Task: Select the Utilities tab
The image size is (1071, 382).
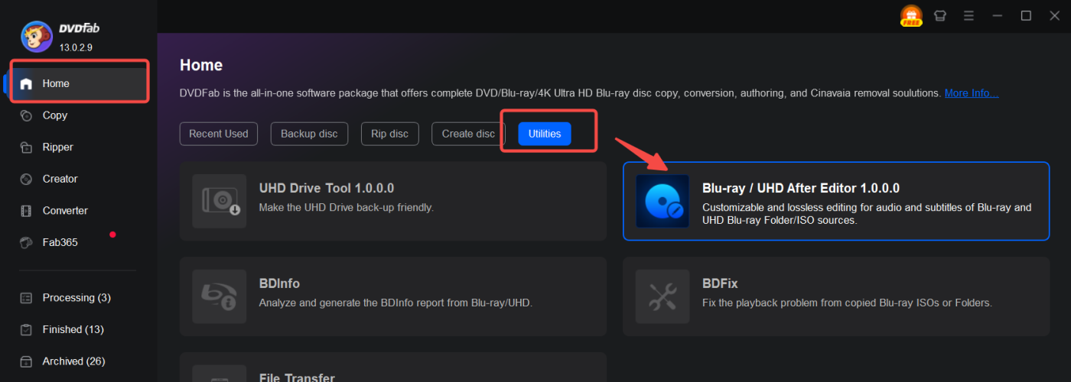Action: (545, 134)
